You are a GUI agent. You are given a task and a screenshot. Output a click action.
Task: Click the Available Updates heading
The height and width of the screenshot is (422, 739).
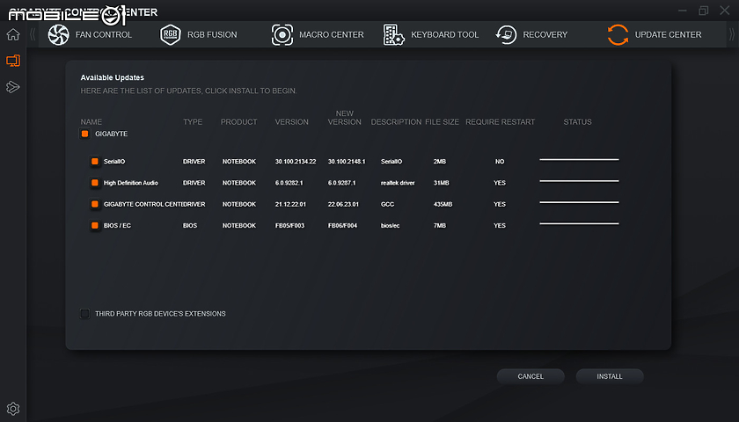[113, 77]
